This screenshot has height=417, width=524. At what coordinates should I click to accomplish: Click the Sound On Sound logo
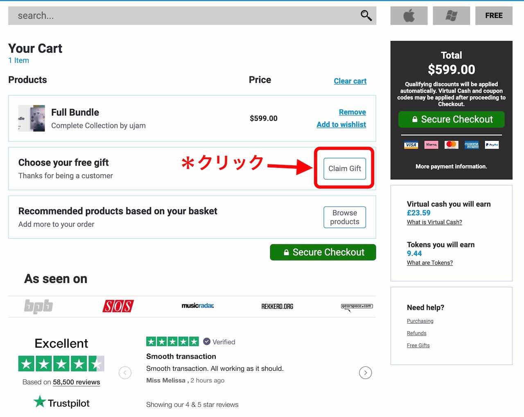[x=118, y=306]
